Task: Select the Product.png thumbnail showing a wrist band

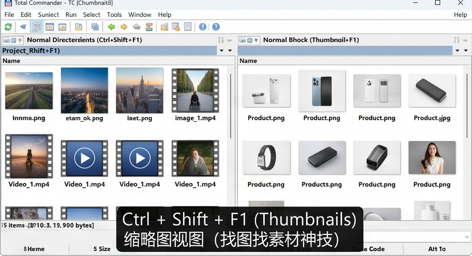Action: [266, 158]
